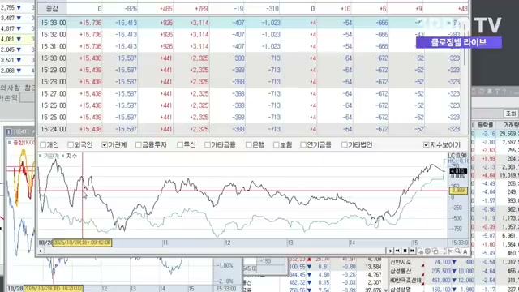This screenshot has width=519, height=292.
Task: Click the 등락률 column header
Action: 485,125
